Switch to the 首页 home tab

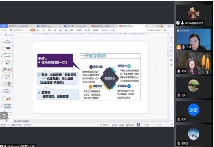point(4,26)
